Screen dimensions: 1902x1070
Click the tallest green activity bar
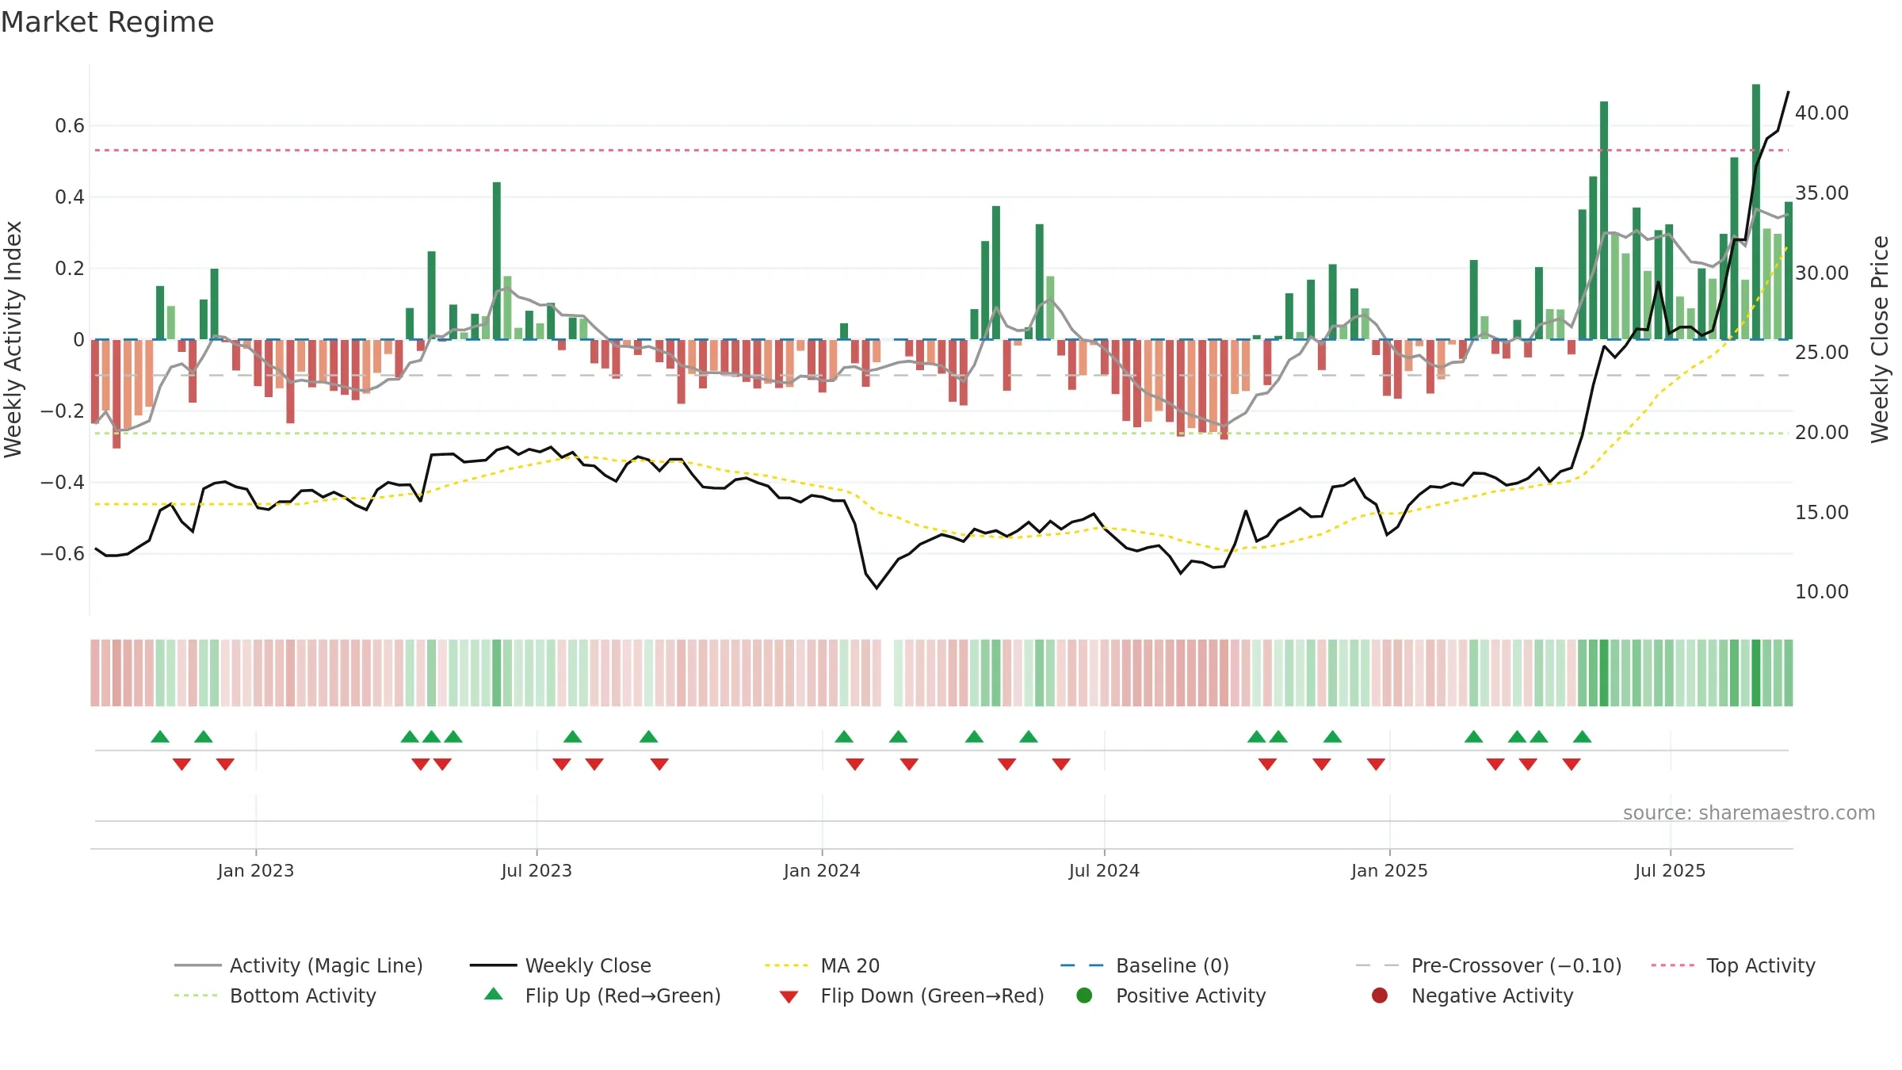pos(1756,212)
